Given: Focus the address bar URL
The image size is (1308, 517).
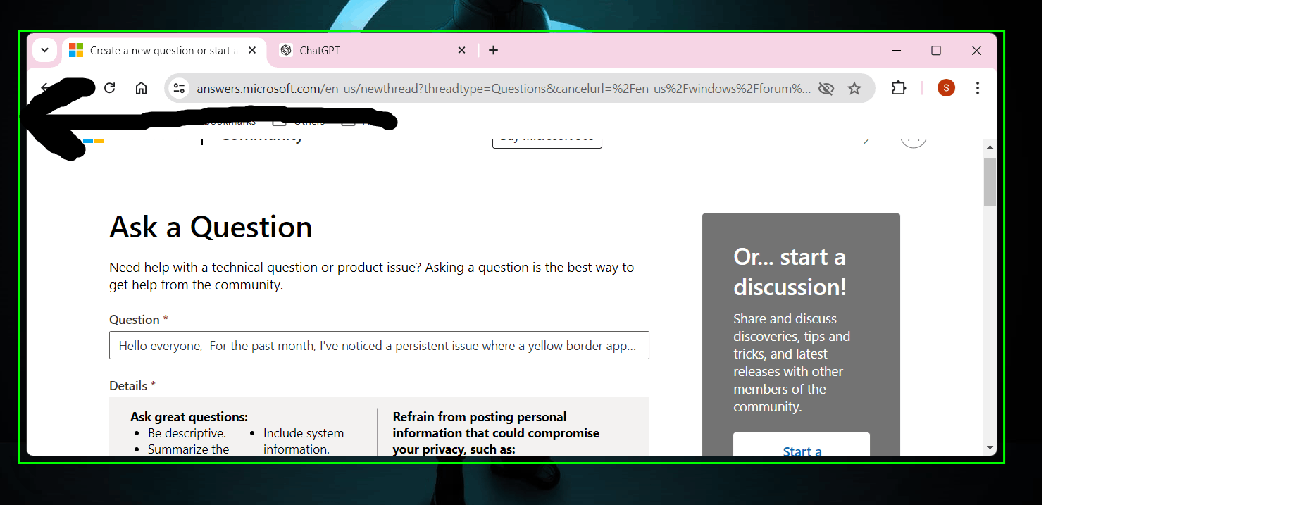Looking at the screenshot, I should [x=504, y=89].
